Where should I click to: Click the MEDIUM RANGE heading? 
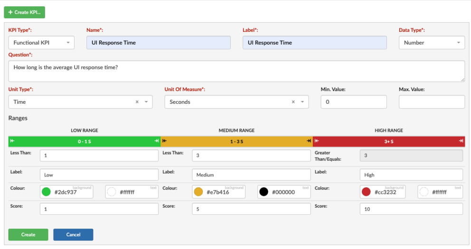pyautogui.click(x=237, y=130)
